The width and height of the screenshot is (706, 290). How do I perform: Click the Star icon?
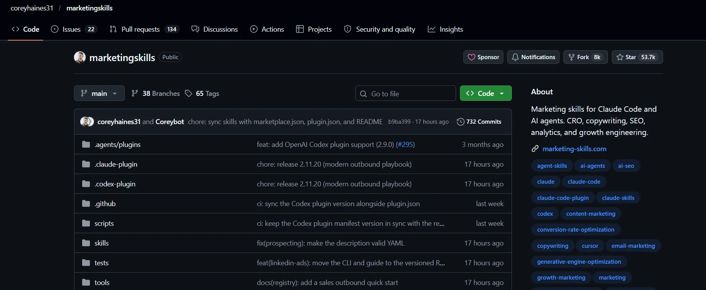coord(620,57)
